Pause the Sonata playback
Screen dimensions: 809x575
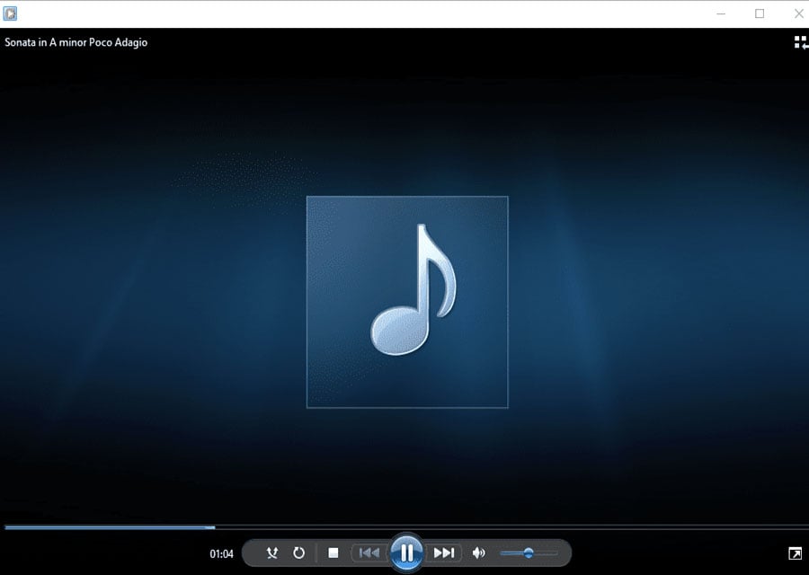tap(406, 553)
